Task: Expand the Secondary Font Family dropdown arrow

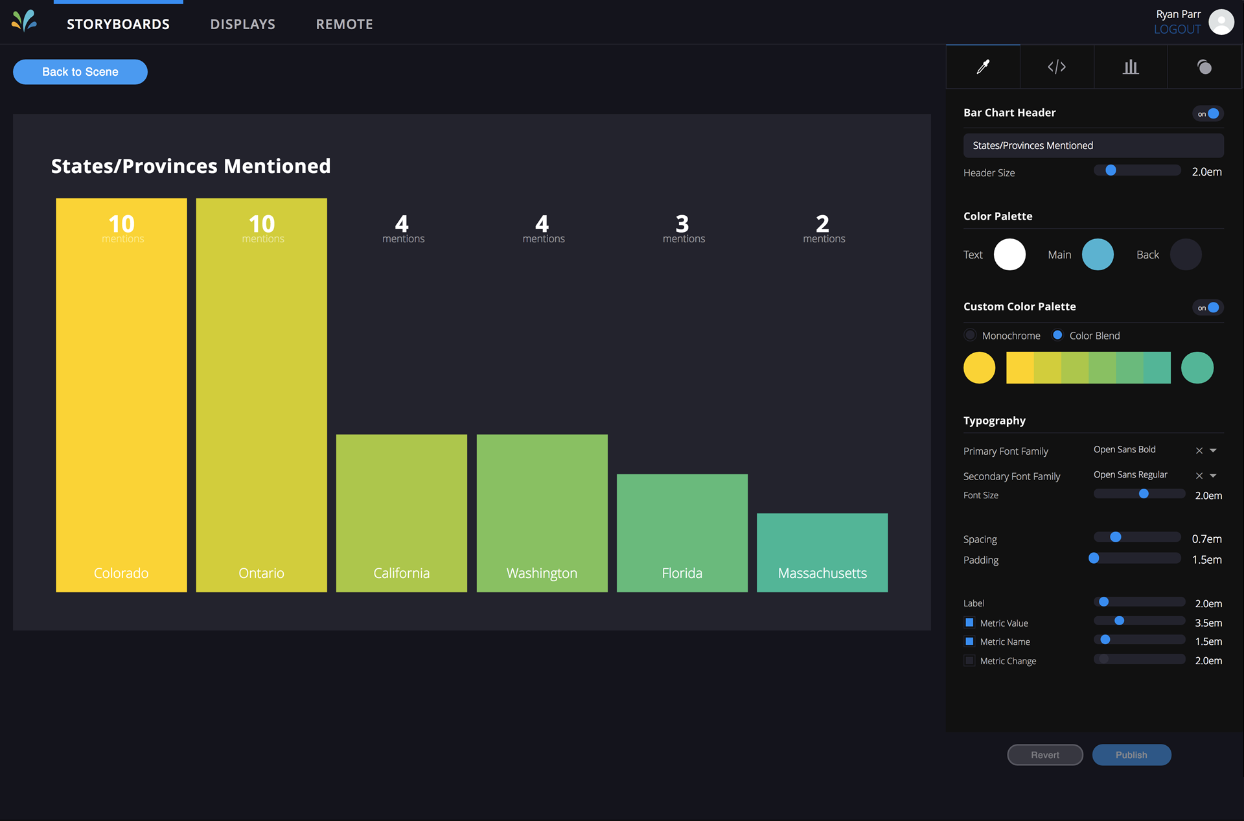Action: point(1213,476)
